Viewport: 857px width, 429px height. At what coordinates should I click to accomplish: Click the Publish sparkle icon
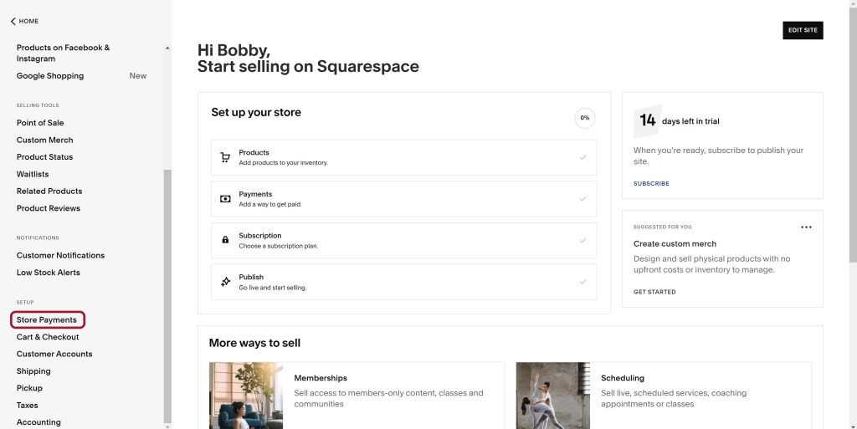[x=224, y=282]
